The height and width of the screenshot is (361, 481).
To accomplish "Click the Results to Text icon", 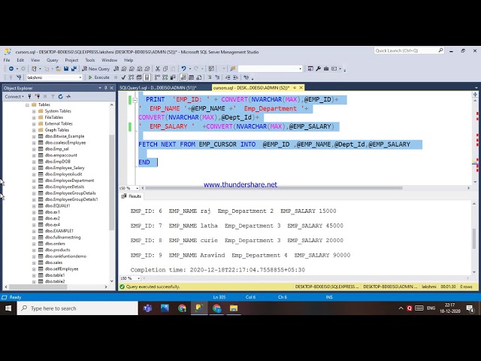I will 183,77.
